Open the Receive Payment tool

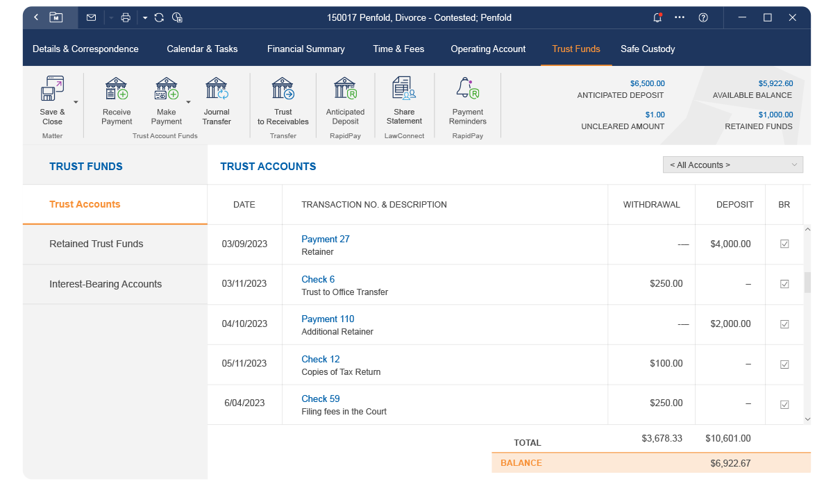116,89
